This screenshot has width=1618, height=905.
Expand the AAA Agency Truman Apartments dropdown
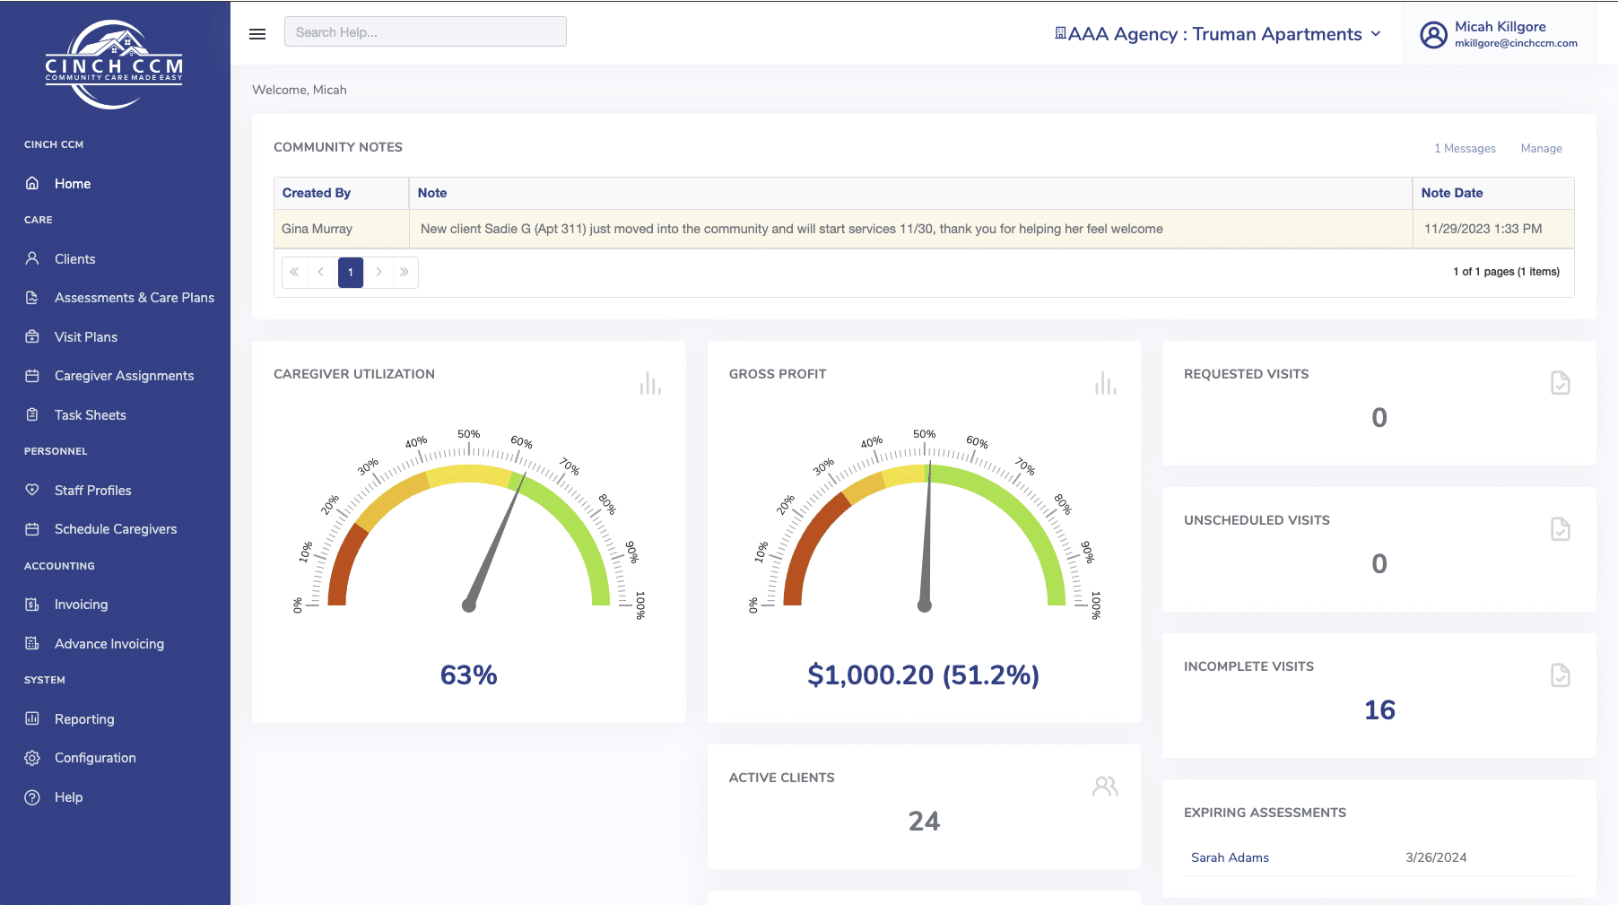(1217, 34)
